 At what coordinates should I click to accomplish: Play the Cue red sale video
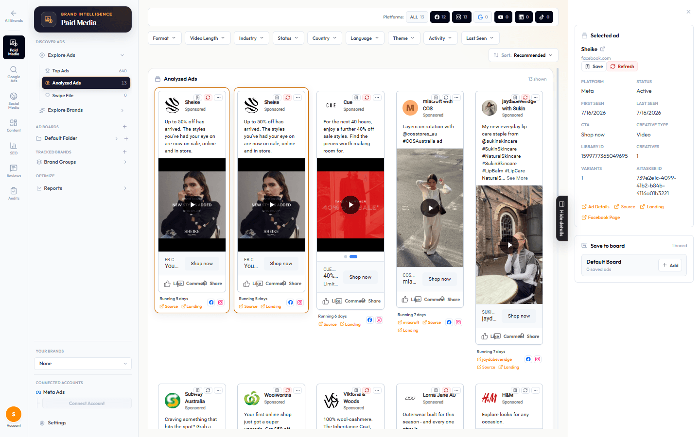[350, 204]
